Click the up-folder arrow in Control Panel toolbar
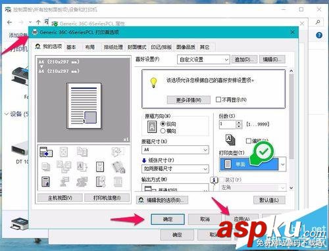Viewport: 329px width, 251px height. click(38, 22)
